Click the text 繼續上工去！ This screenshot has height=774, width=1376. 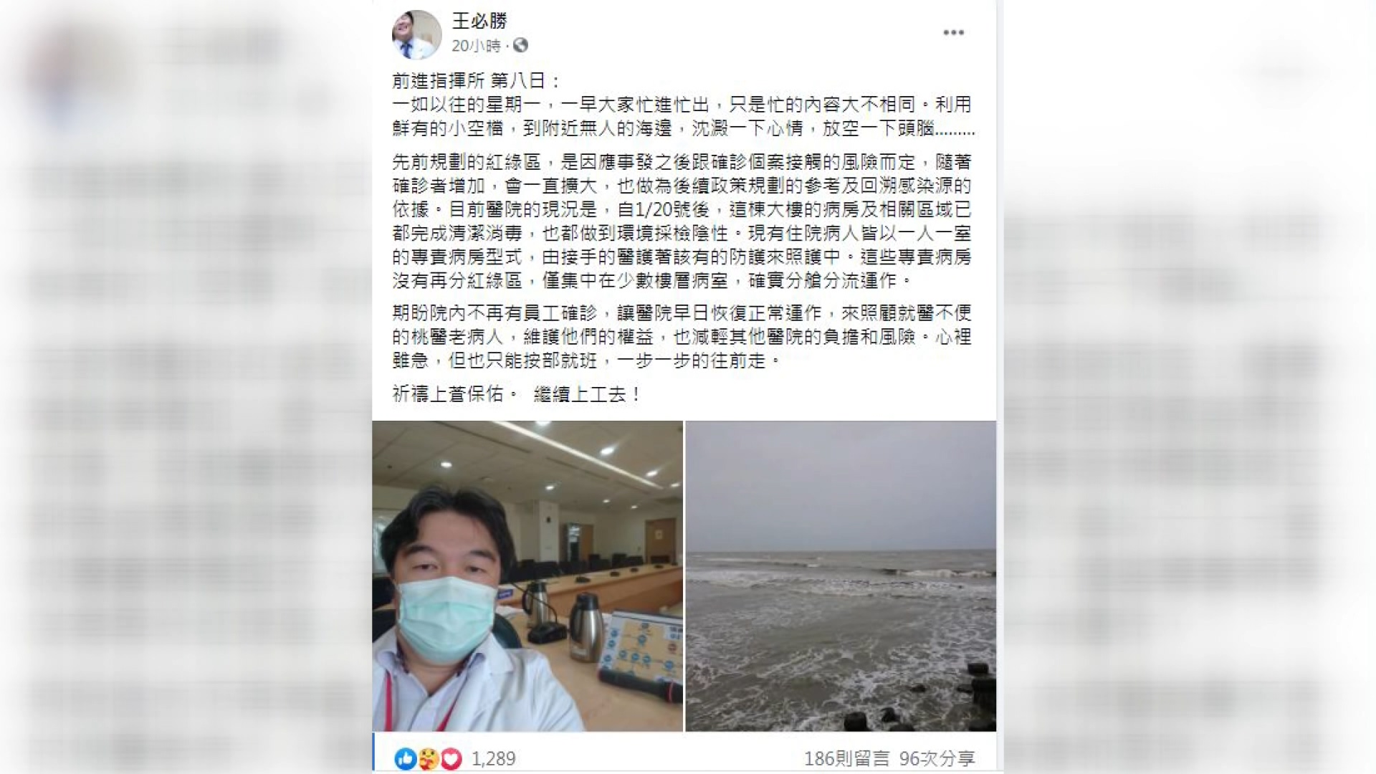(588, 393)
